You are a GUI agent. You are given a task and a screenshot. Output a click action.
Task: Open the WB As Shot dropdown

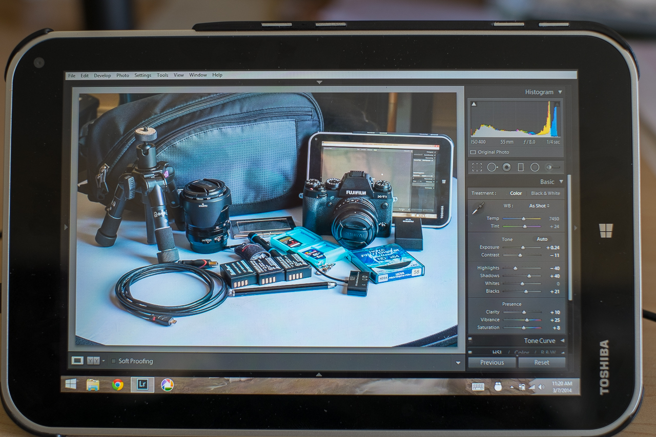540,206
